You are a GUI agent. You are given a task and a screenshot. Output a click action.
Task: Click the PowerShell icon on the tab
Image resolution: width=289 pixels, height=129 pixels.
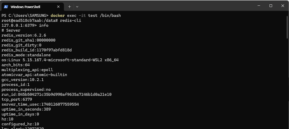click(6, 7)
